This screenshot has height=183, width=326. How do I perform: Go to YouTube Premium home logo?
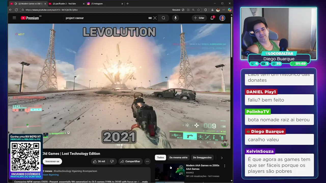[30, 18]
